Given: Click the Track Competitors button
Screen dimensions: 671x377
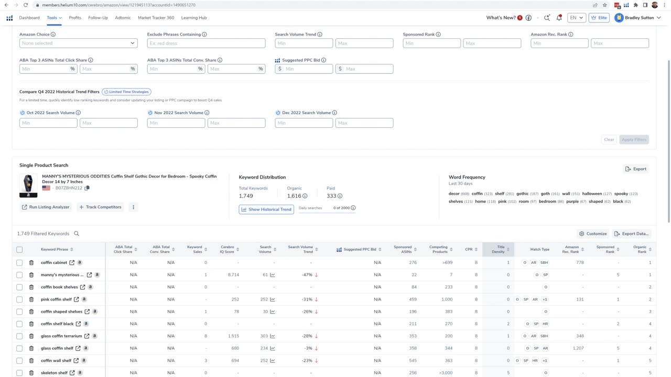Looking at the screenshot, I should point(100,207).
